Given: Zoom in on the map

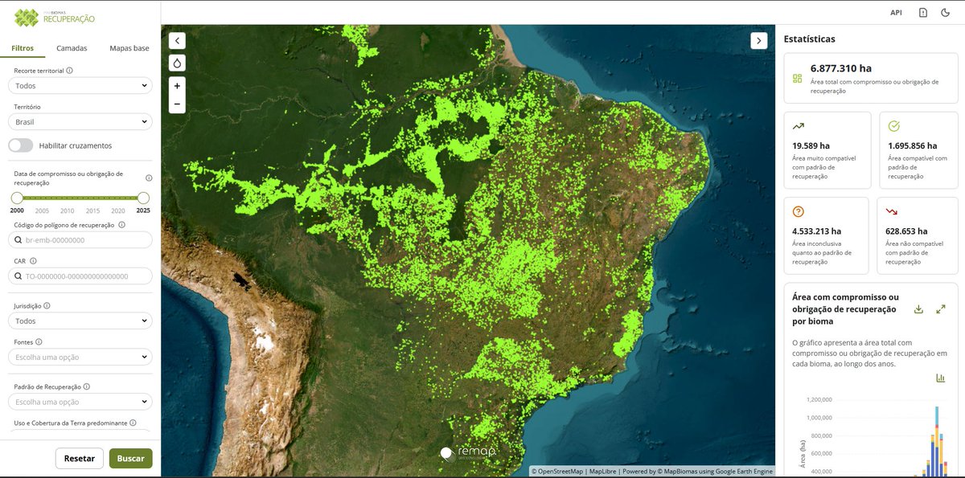Looking at the screenshot, I should (x=178, y=85).
